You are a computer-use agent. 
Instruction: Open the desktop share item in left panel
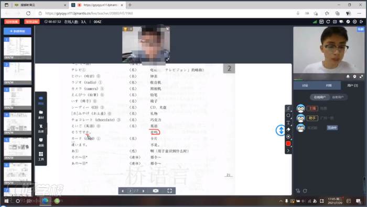click(41, 142)
